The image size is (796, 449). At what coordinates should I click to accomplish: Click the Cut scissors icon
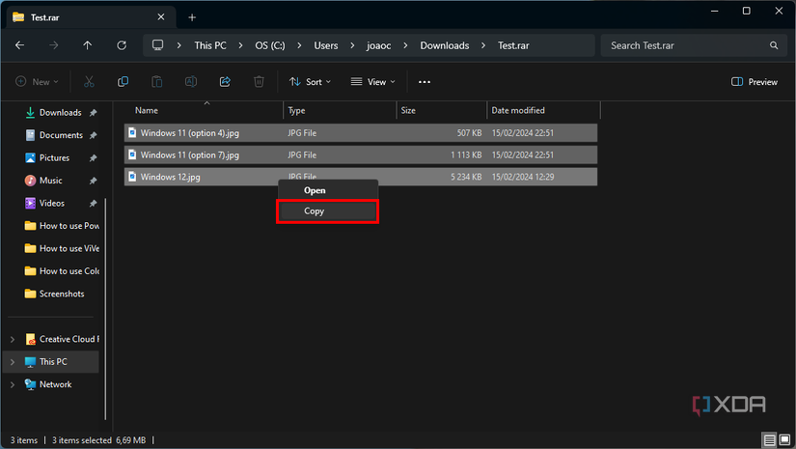pos(89,82)
